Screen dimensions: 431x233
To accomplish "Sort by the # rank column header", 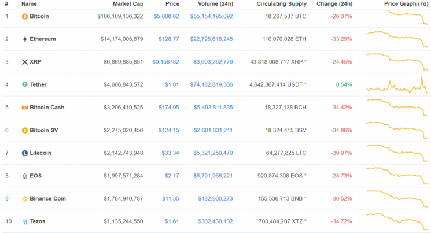I will tap(6, 4).
